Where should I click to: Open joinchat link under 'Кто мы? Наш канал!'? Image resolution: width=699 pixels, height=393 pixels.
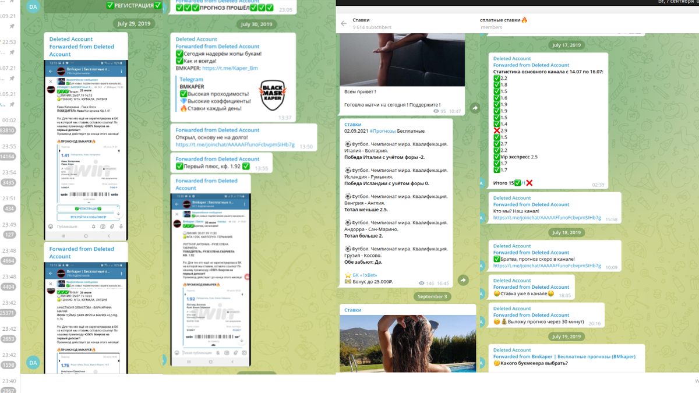[547, 218]
